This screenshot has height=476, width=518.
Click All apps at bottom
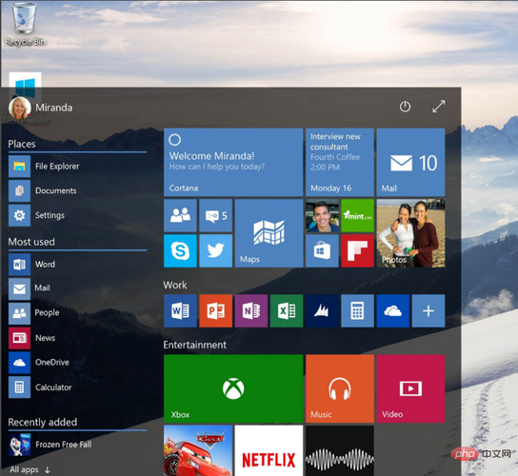pos(30,469)
